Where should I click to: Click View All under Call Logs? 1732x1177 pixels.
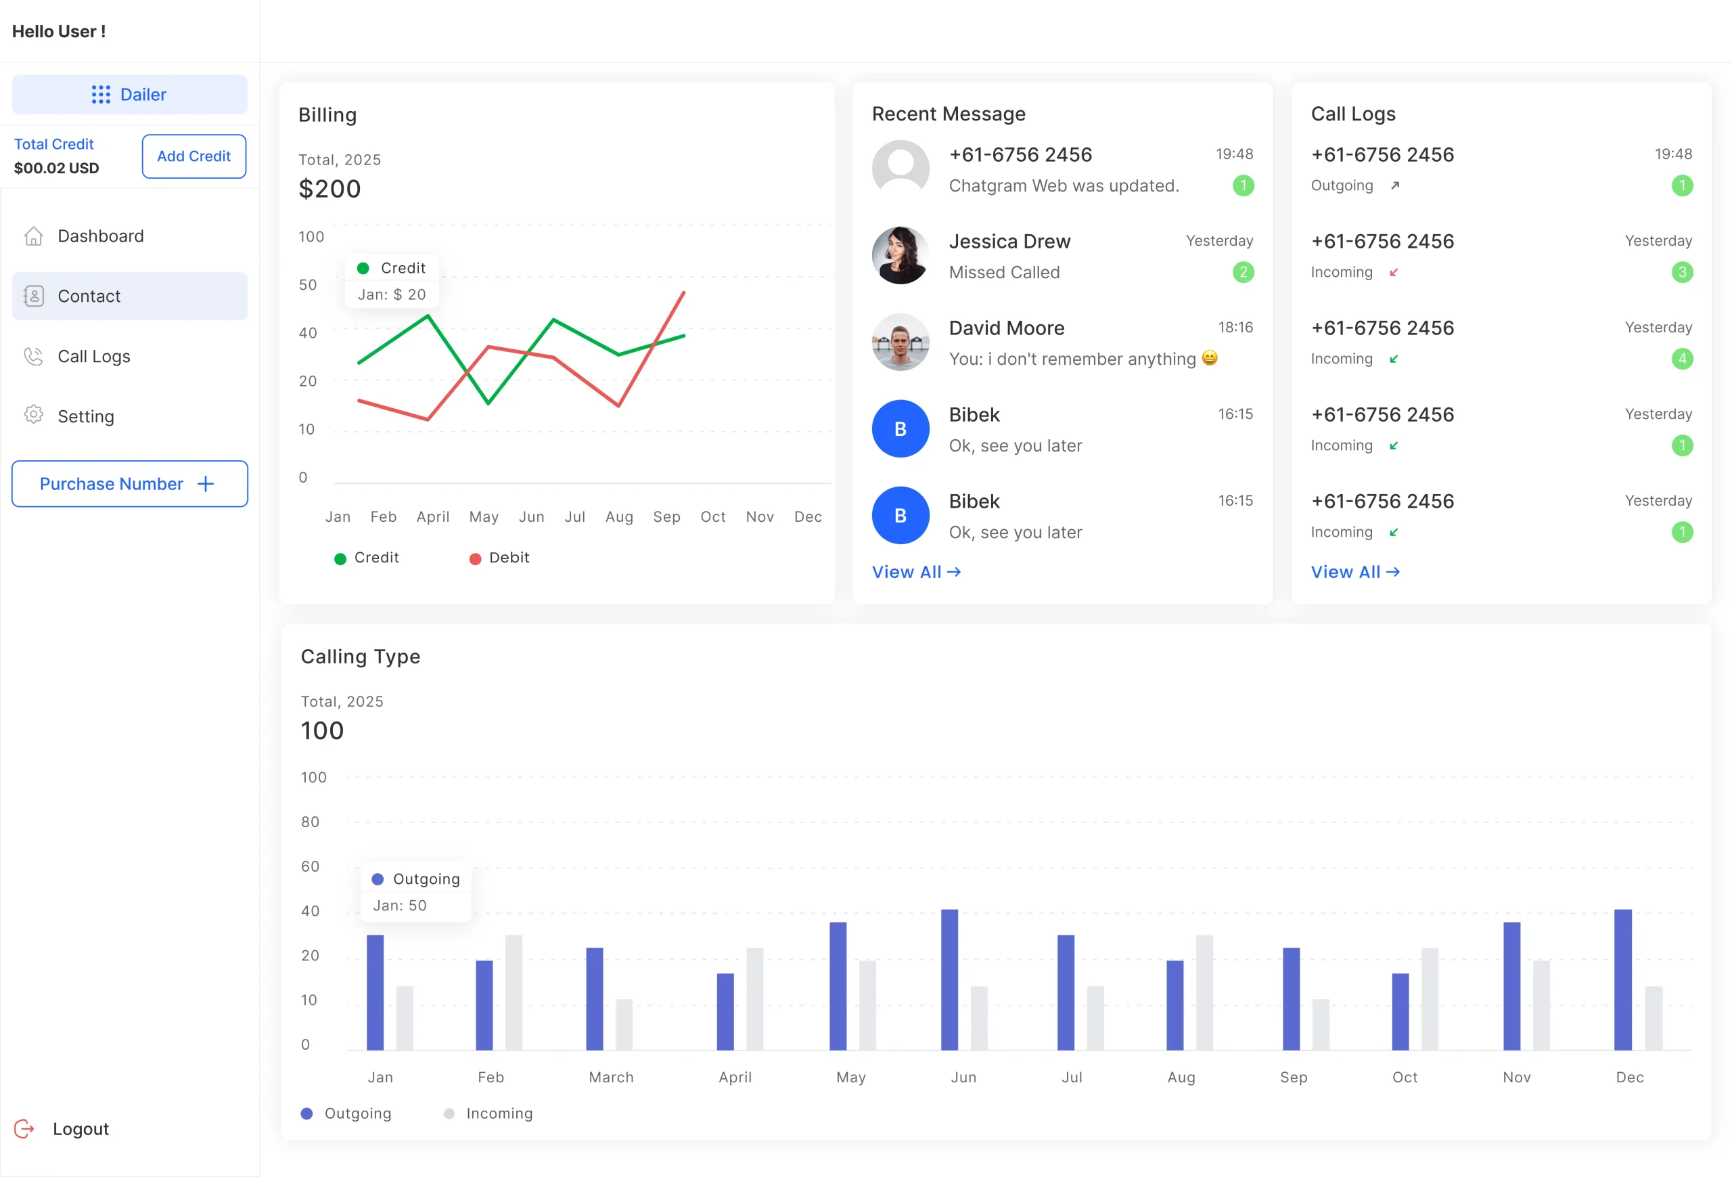click(x=1355, y=572)
